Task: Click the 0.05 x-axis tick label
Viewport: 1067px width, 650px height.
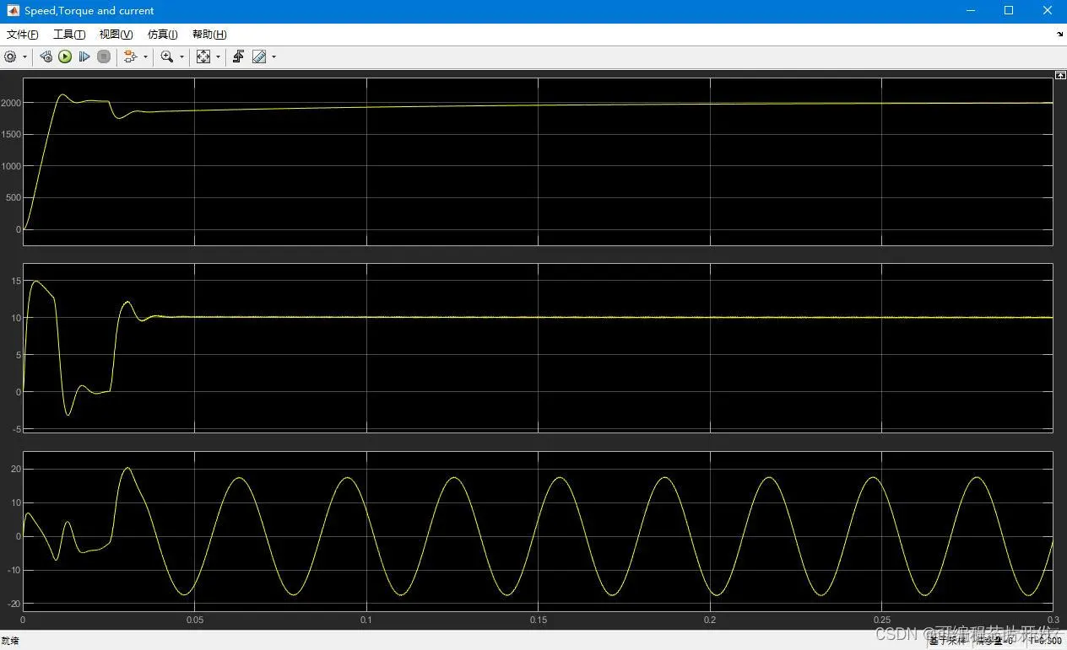Action: (x=194, y=620)
